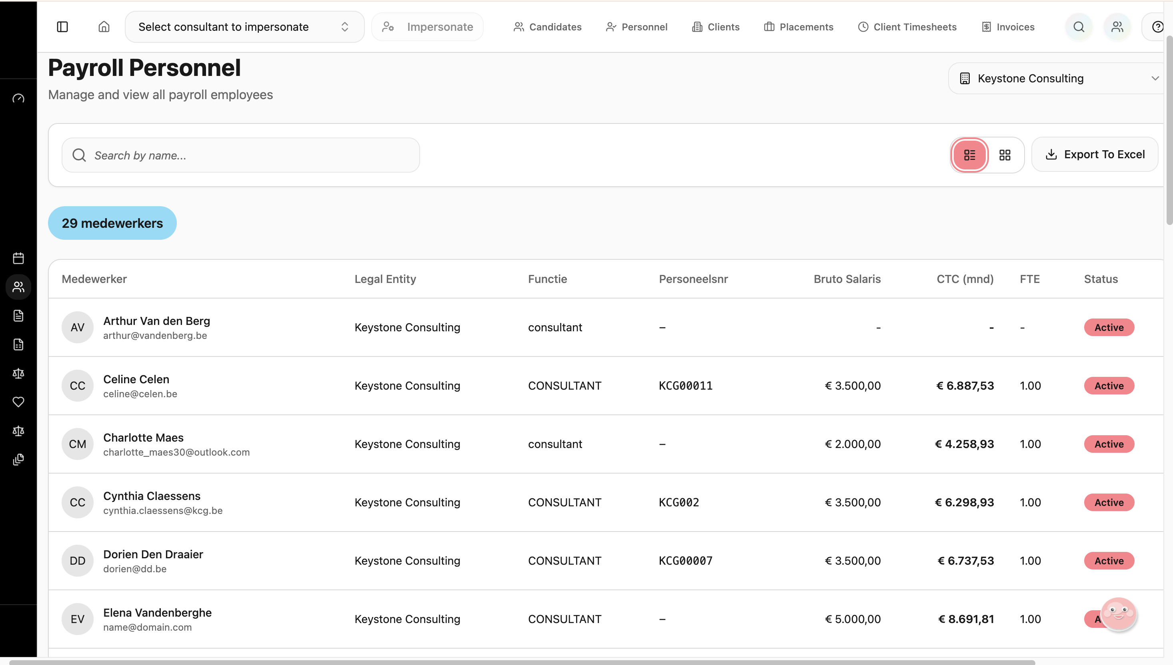Click the CC avatar of Celine Celen
Viewport: 1173px width, 665px height.
77,386
